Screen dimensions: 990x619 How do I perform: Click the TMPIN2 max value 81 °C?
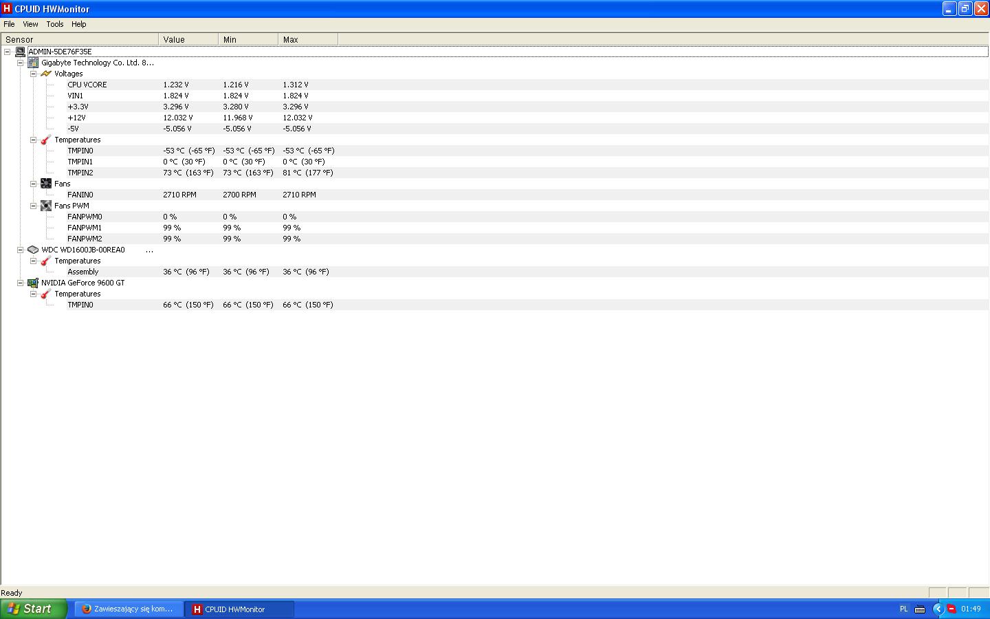pyautogui.click(x=308, y=173)
